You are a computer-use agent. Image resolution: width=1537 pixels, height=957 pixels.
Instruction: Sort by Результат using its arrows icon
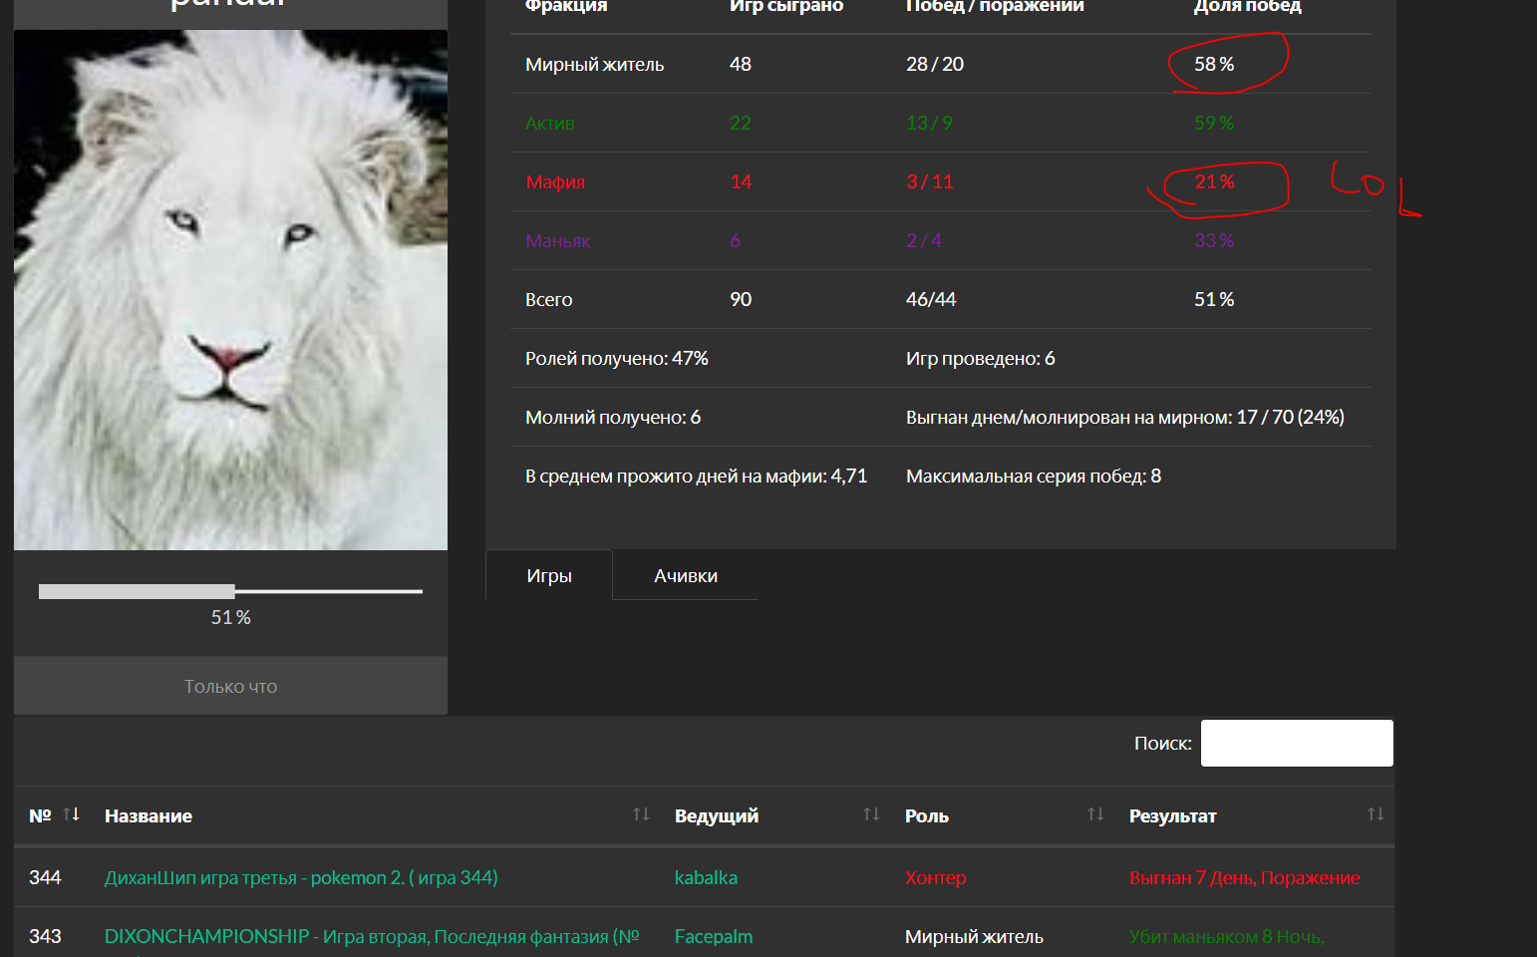point(1376,814)
